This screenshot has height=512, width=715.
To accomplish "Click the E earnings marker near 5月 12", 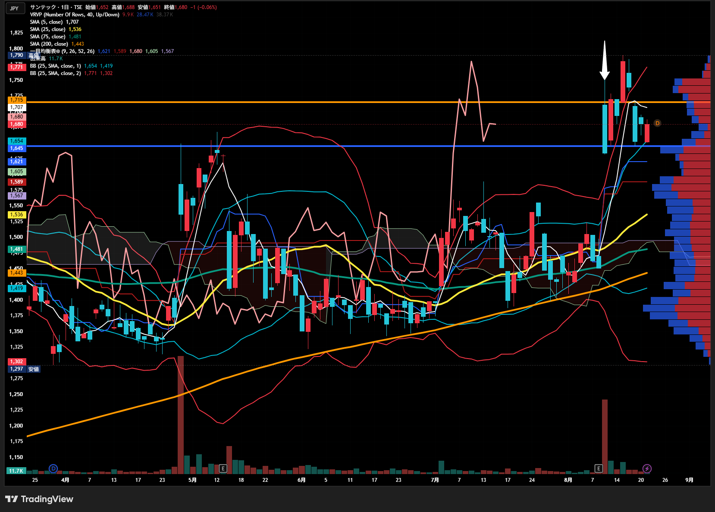I will point(223,468).
